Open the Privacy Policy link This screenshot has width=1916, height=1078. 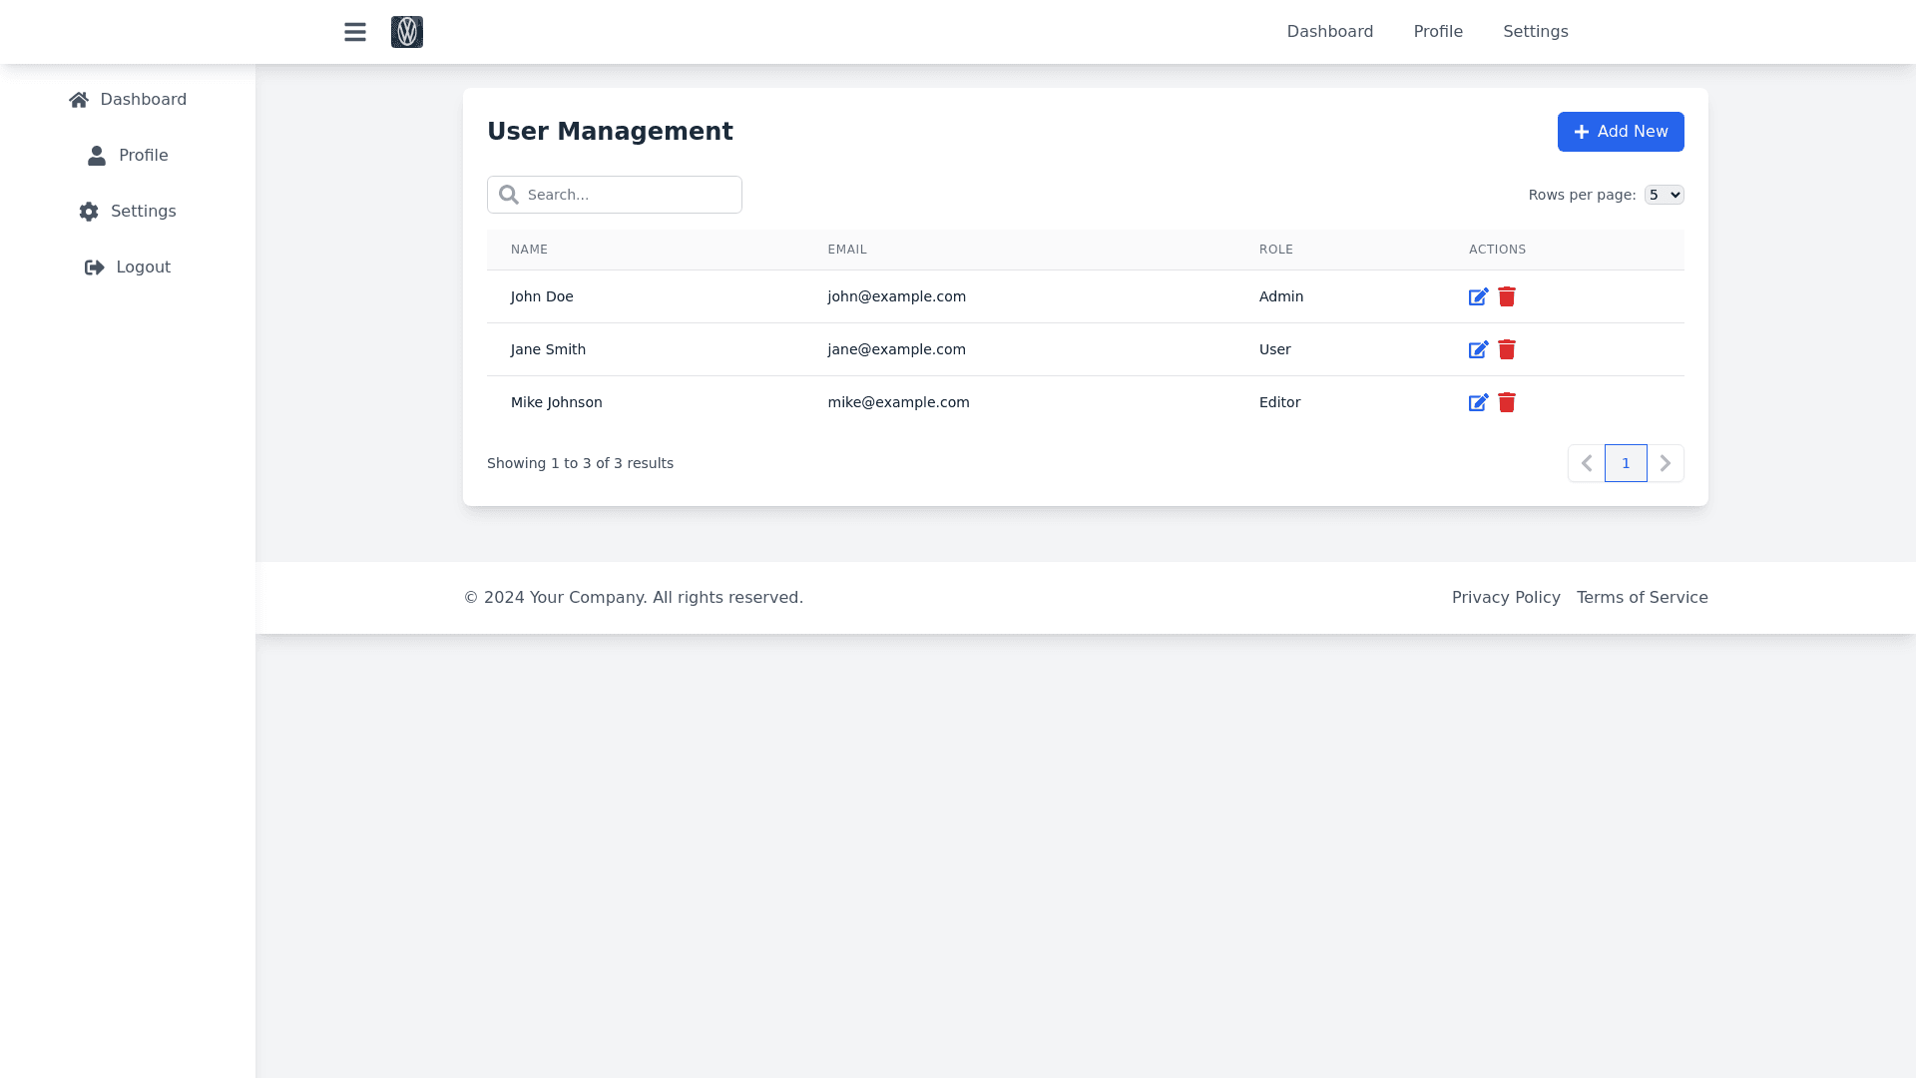click(1506, 598)
